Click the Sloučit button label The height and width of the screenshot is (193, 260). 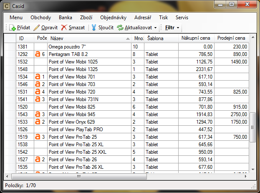pyautogui.click(x=106, y=28)
